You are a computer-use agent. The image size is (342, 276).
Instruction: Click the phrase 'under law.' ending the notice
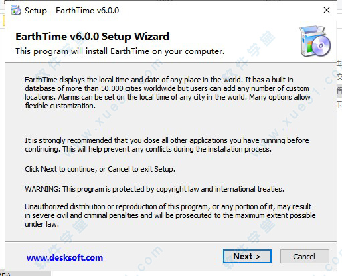point(41,224)
